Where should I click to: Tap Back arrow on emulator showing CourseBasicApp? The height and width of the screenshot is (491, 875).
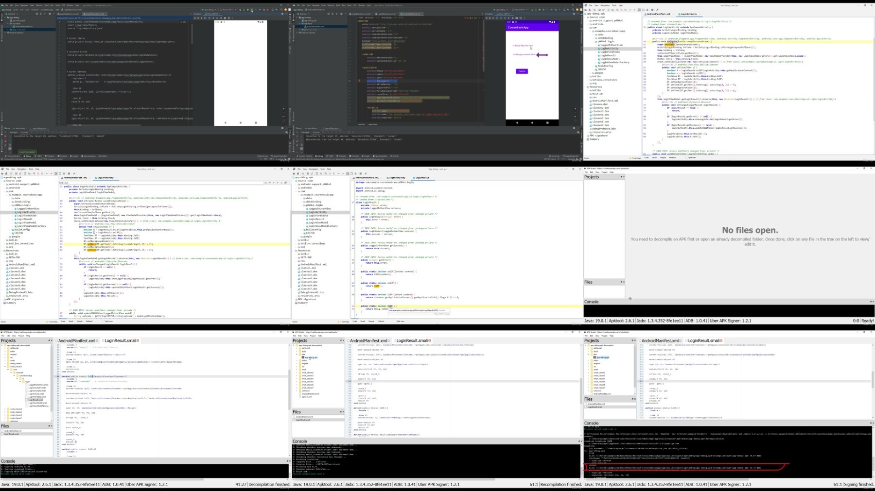point(517,122)
